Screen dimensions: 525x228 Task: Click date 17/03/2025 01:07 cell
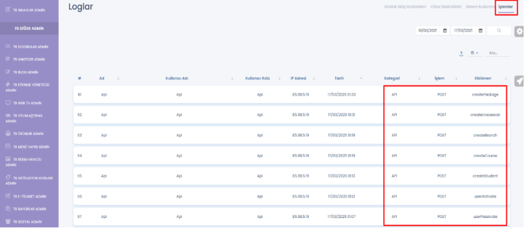(x=342, y=217)
